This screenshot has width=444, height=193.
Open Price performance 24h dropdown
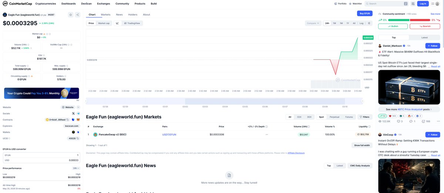tap(76, 168)
